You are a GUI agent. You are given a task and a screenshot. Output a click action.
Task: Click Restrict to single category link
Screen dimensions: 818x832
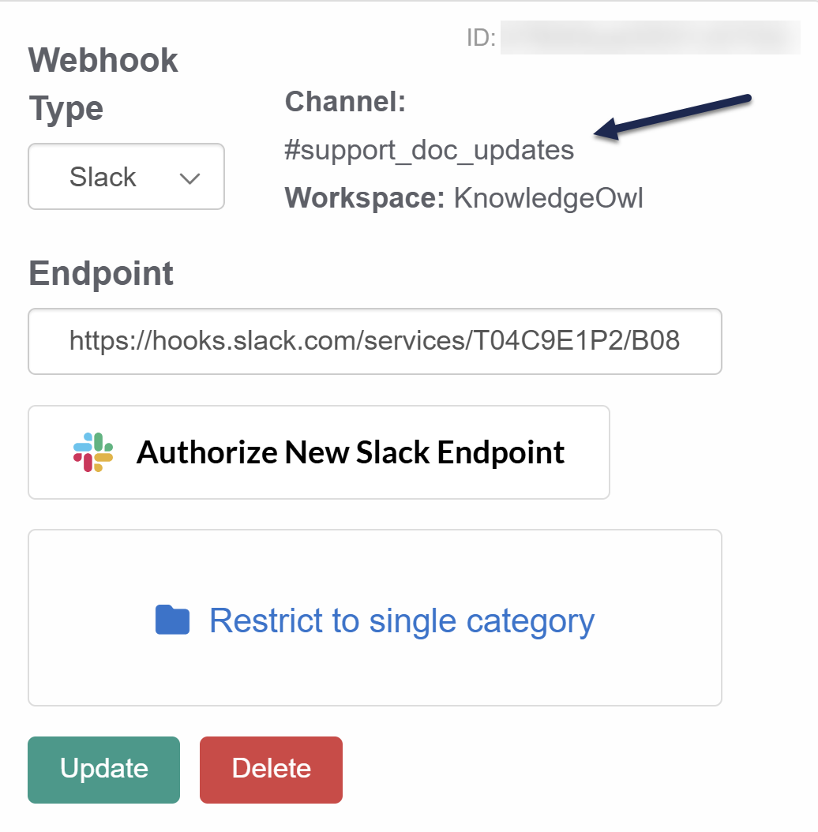401,620
